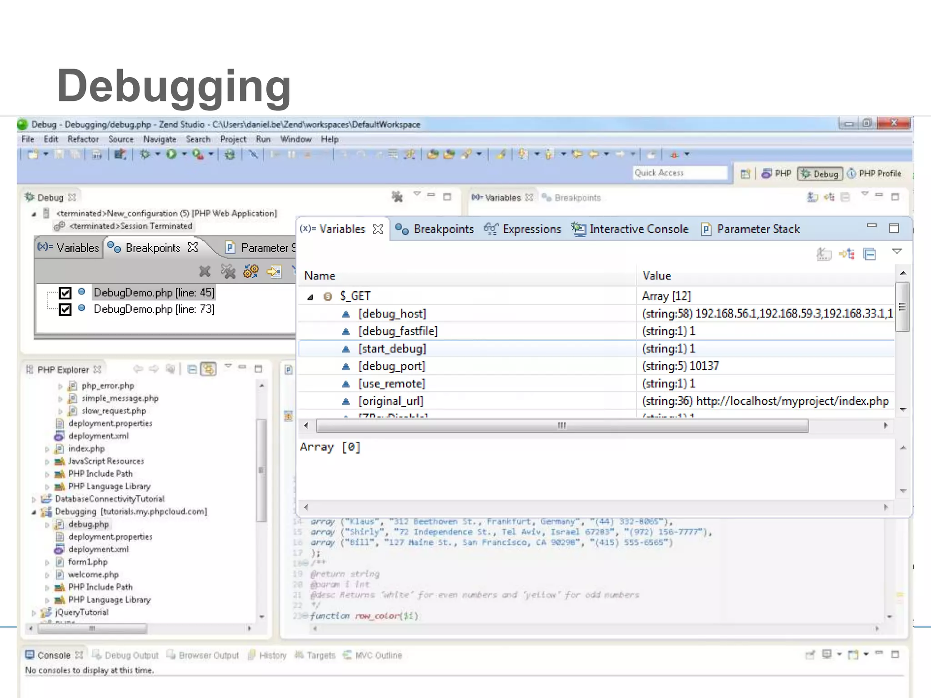Click the Debug toolbar bug icon

pyautogui.click(x=145, y=155)
